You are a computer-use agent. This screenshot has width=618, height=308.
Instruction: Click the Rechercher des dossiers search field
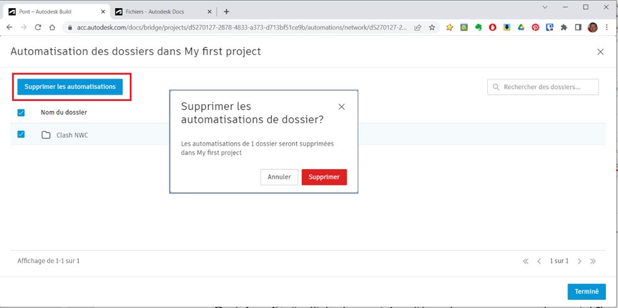coord(543,87)
